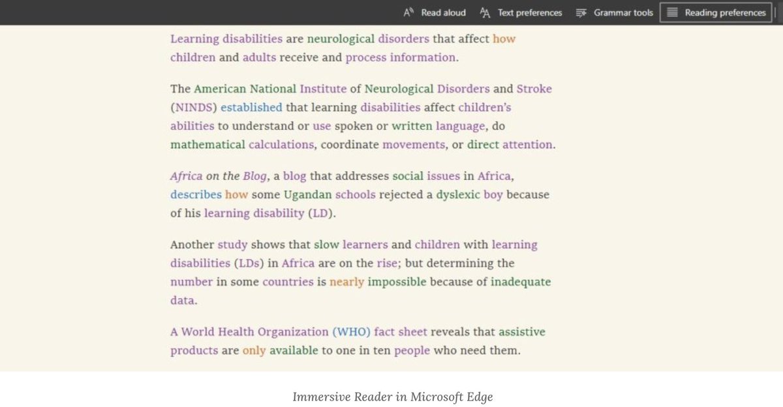The height and width of the screenshot is (407, 783).
Task: Click the word 'language'
Action: click(461, 126)
